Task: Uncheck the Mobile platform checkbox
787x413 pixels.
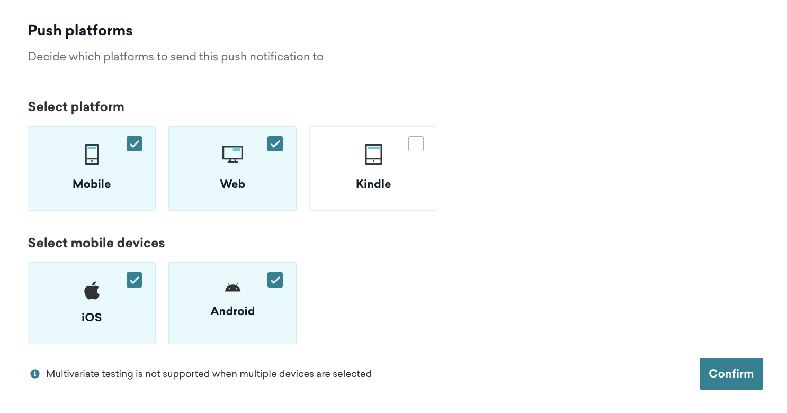Action: [134, 143]
